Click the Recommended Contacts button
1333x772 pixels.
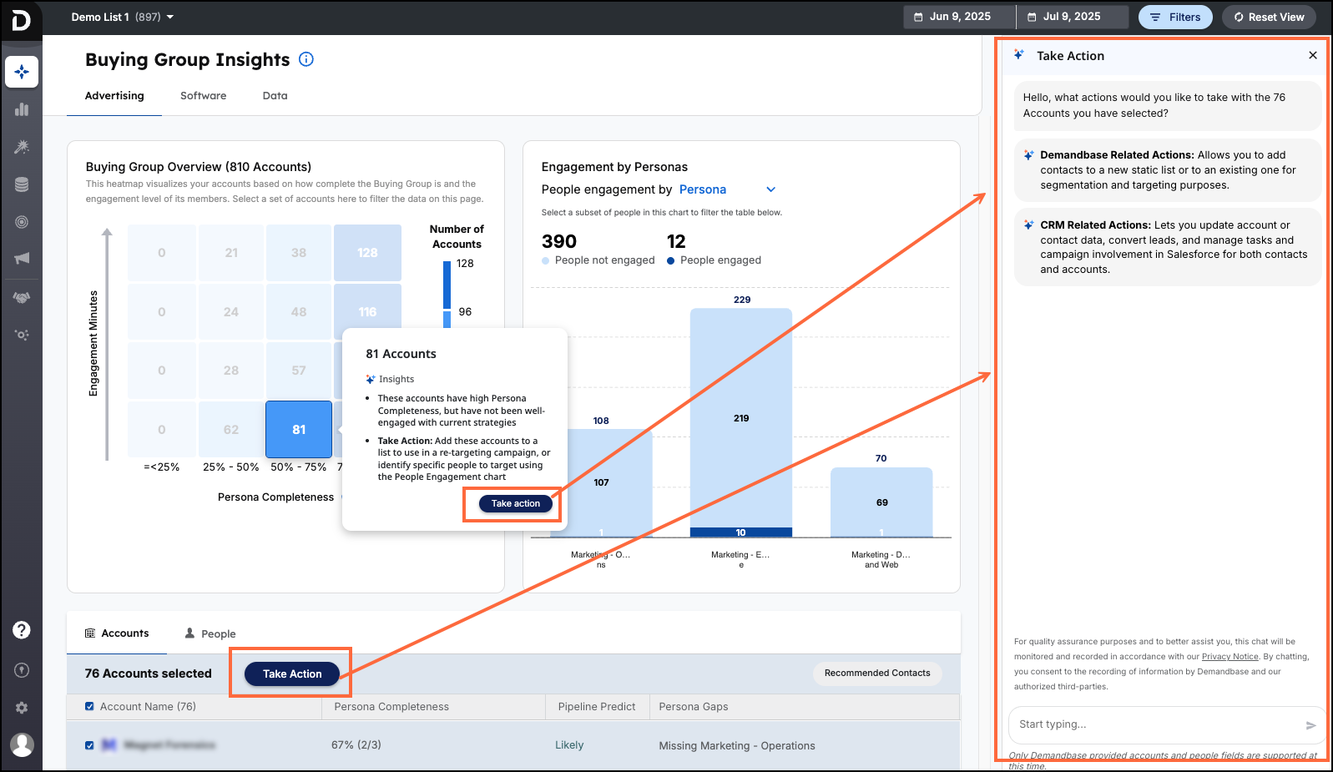[x=877, y=674]
